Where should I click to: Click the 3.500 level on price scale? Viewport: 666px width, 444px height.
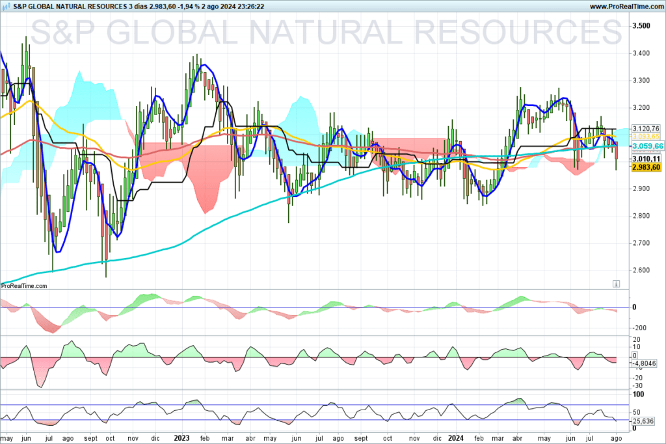(x=641, y=26)
